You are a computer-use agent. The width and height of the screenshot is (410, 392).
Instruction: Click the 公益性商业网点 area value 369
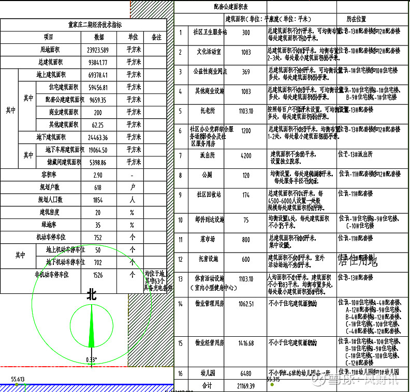246,72
